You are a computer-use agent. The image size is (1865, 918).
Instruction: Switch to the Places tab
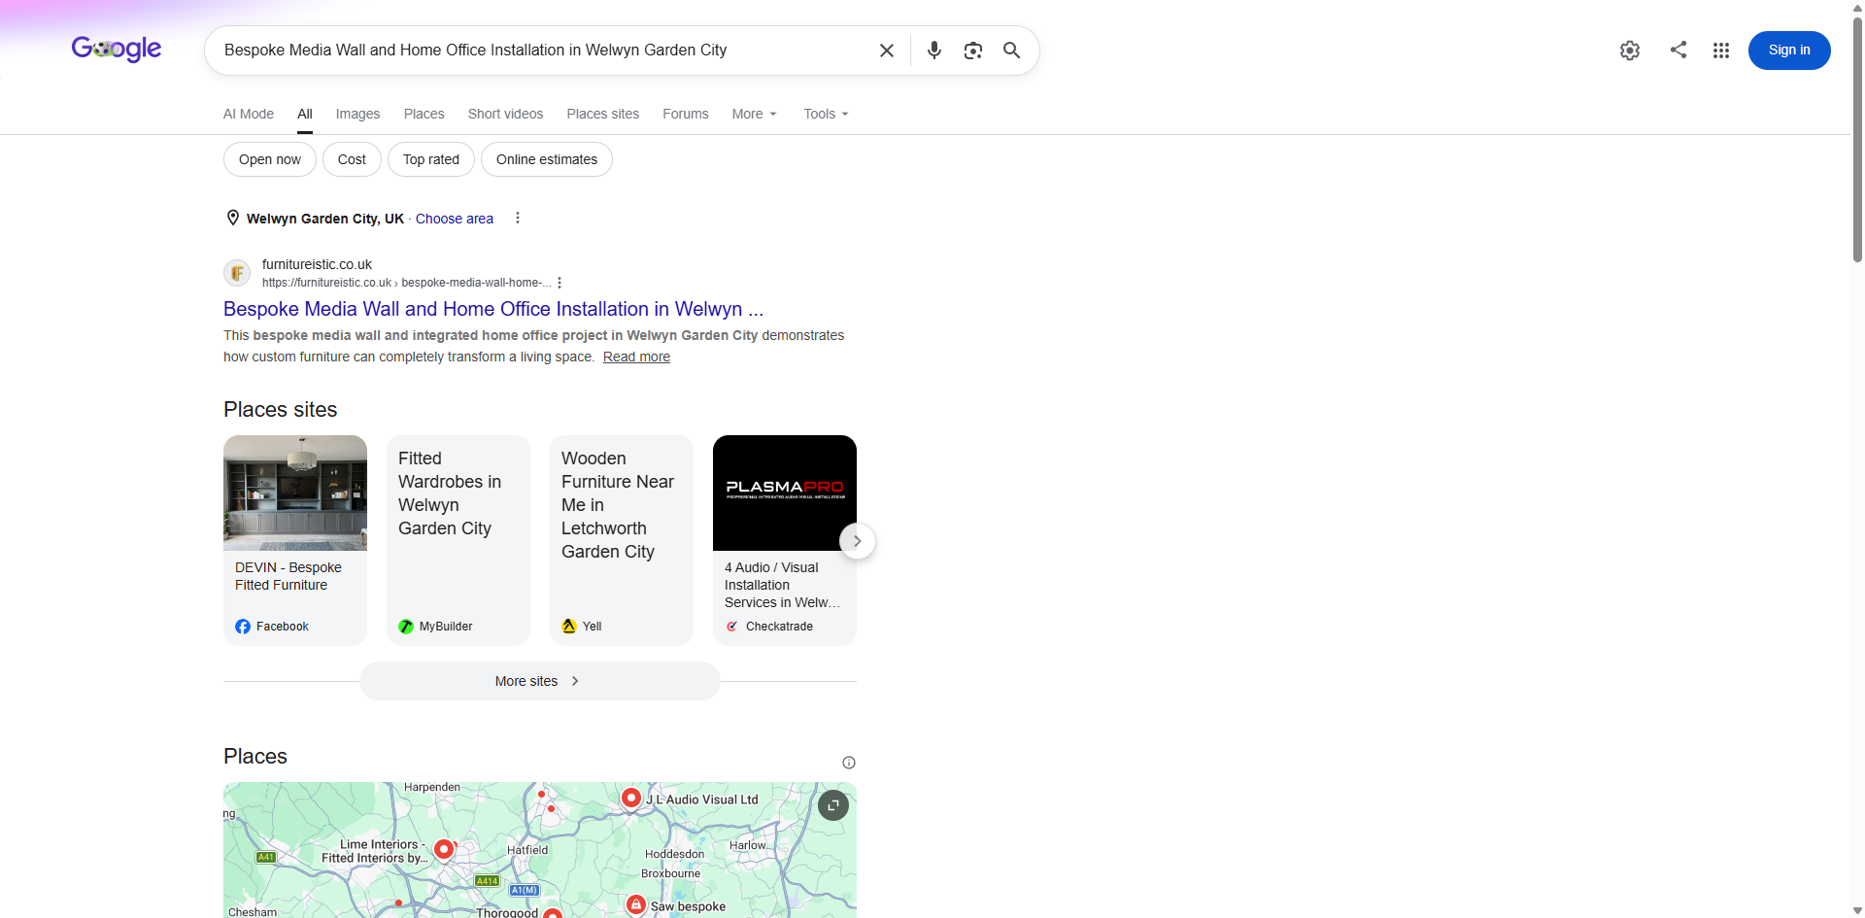click(x=424, y=114)
